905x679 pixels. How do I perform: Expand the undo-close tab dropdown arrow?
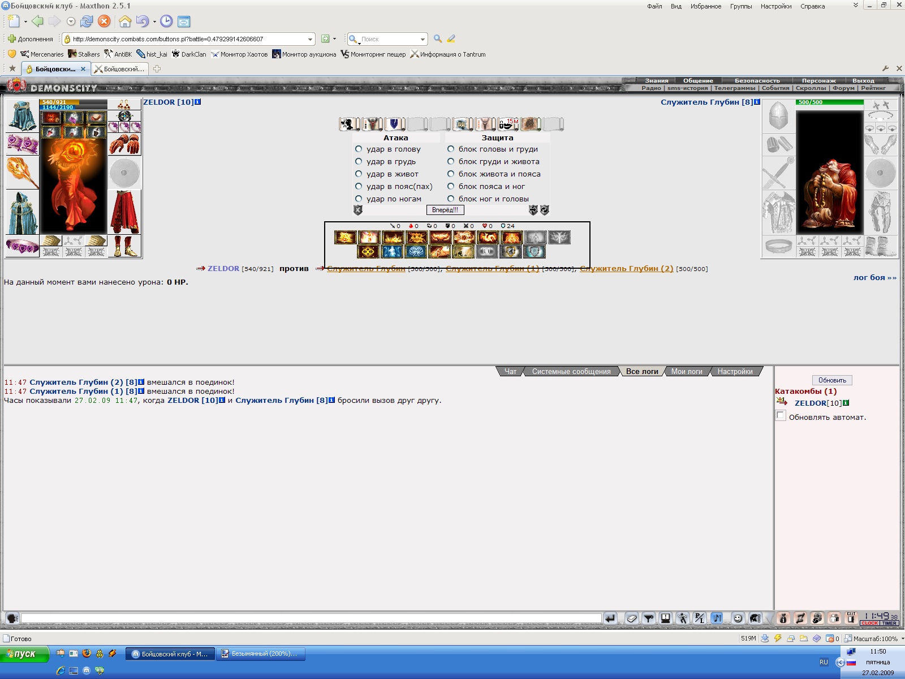154,22
